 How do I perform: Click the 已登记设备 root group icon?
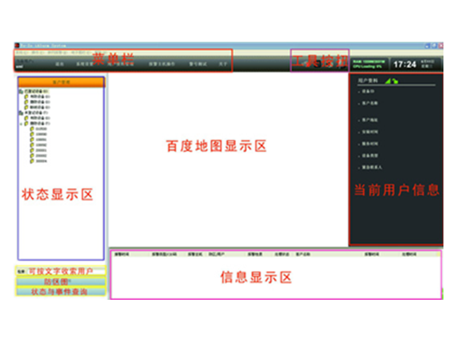point(21,91)
